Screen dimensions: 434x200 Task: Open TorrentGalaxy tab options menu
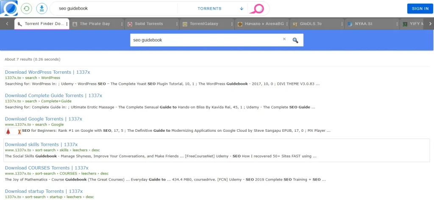[x=232, y=24]
